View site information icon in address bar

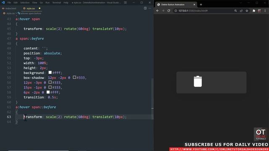(176, 10)
